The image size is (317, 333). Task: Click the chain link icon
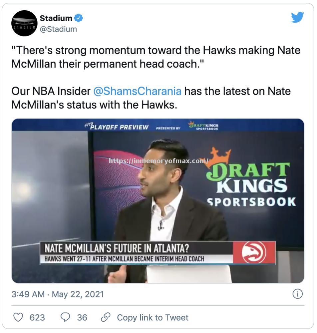(x=106, y=317)
